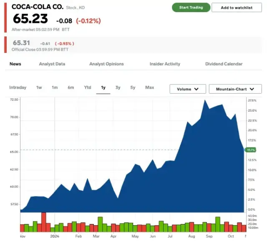The width and height of the screenshot is (267, 244).
Task: Select the 3y chart range
Action: (118, 87)
